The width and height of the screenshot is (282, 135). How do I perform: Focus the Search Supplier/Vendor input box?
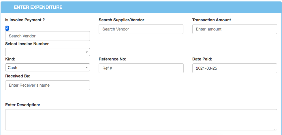pos(141,29)
